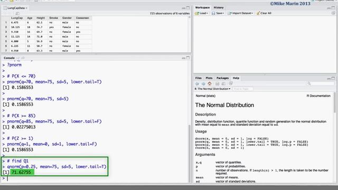The height and width of the screenshot is (190, 338).
Task: Click the Import Dataset icon
Action: tap(230, 13)
